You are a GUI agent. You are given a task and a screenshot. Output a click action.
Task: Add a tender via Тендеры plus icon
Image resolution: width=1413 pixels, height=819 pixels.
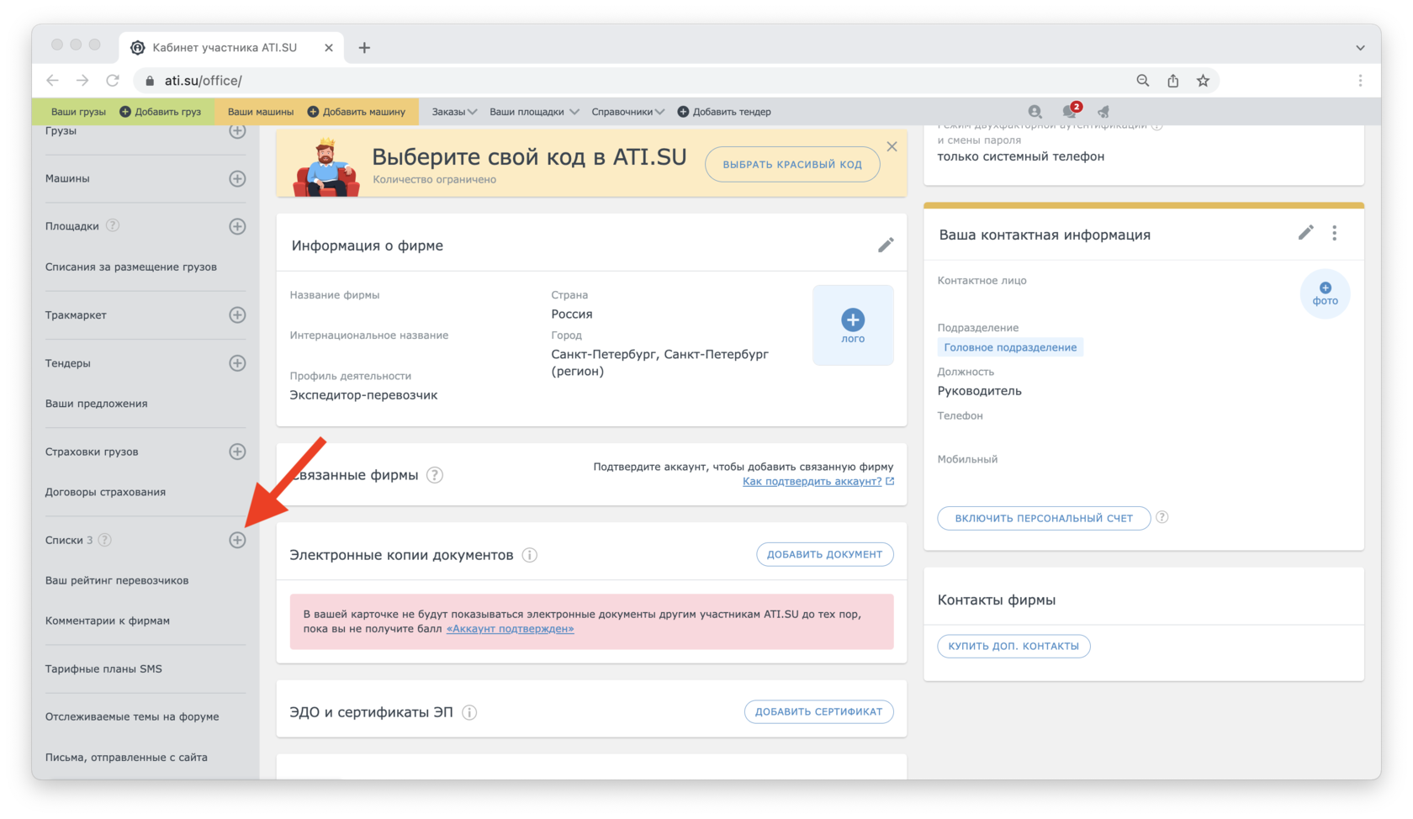click(237, 363)
